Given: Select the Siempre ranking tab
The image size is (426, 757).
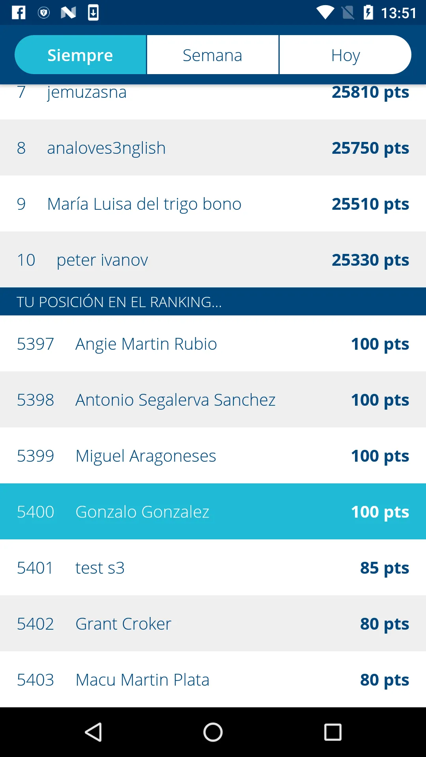Looking at the screenshot, I should coord(80,55).
